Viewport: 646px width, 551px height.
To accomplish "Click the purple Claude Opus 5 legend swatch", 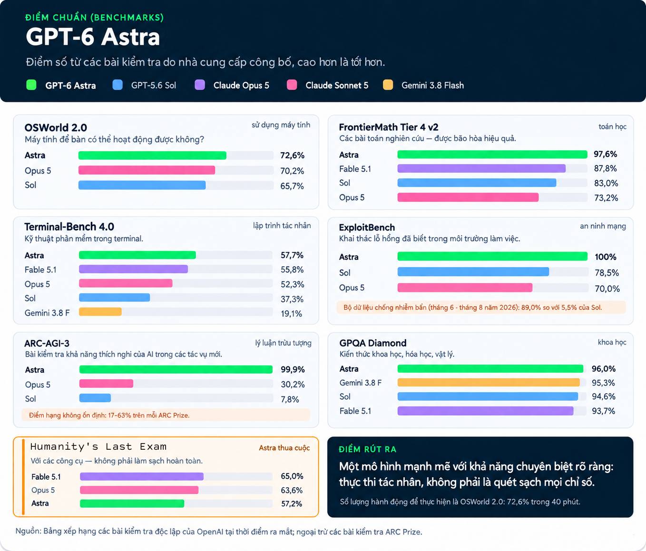I will coord(200,85).
